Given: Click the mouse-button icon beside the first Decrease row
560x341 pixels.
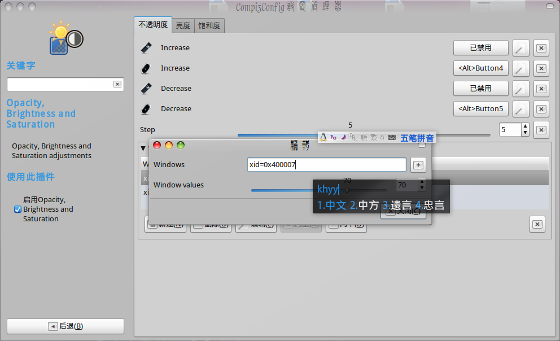Looking at the screenshot, I should click(146, 89).
